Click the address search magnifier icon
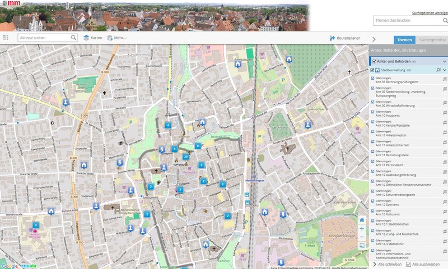This screenshot has width=448, height=269. coord(73,37)
